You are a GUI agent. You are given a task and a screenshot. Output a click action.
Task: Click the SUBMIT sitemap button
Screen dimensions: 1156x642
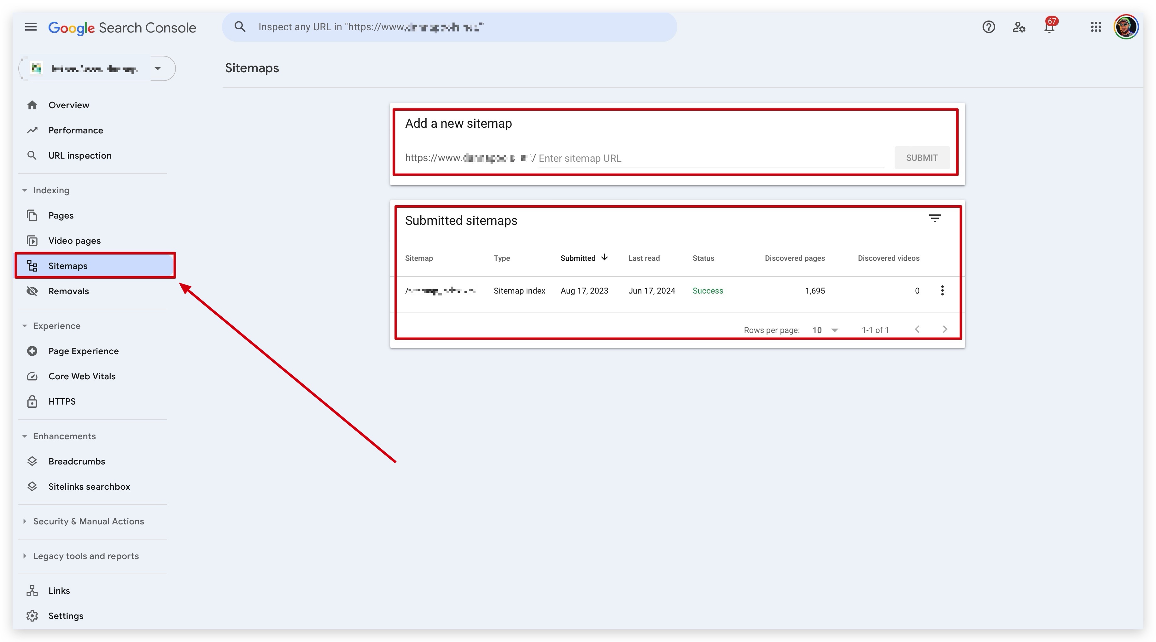pyautogui.click(x=921, y=157)
